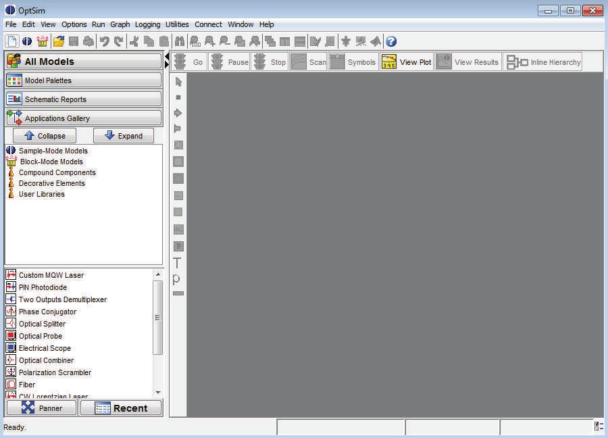Click the Undo arrow icon
Image resolution: width=608 pixels, height=438 pixels.
[104, 41]
